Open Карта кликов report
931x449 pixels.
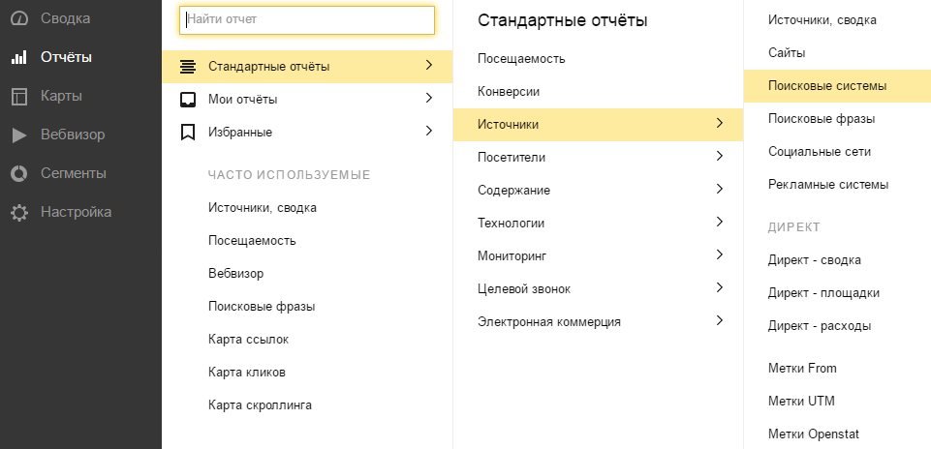pyautogui.click(x=246, y=373)
